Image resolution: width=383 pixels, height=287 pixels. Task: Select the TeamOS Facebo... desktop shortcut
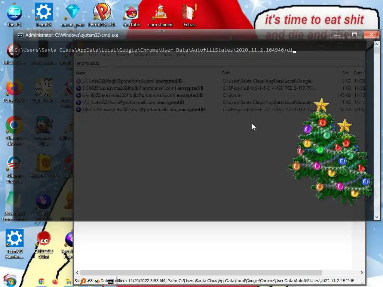[15, 244]
